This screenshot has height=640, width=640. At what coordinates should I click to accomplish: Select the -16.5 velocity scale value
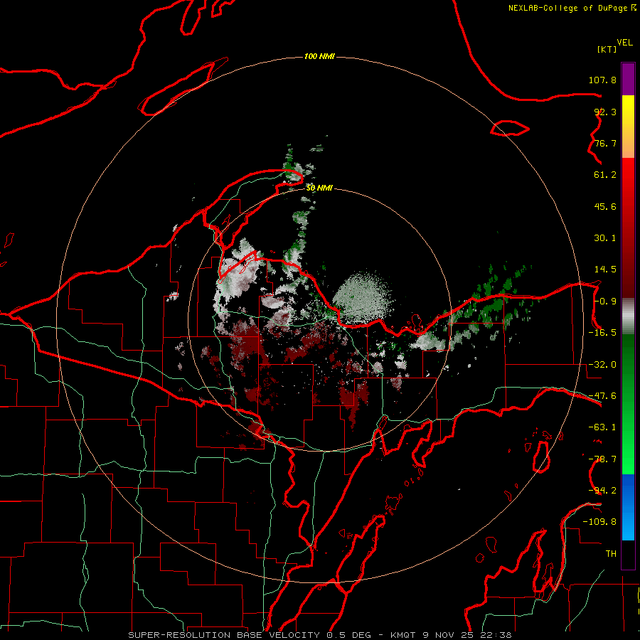click(602, 333)
